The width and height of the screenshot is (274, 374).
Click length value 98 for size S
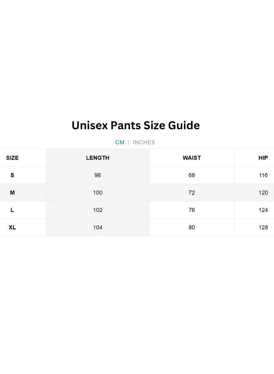pyautogui.click(x=98, y=175)
